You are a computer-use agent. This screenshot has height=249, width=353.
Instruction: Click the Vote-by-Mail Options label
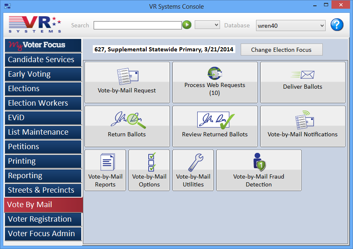[149, 181]
